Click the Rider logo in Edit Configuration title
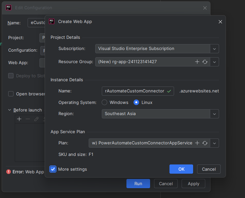Viewport: 245px width, 198px height. point(9,8)
